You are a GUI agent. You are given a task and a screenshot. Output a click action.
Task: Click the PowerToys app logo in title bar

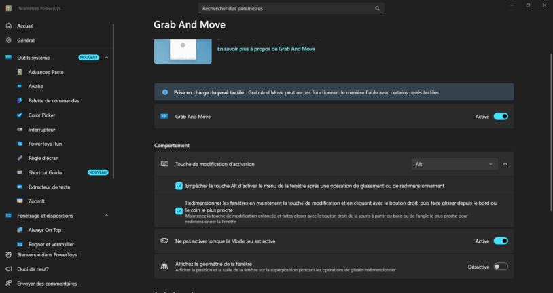point(9,8)
